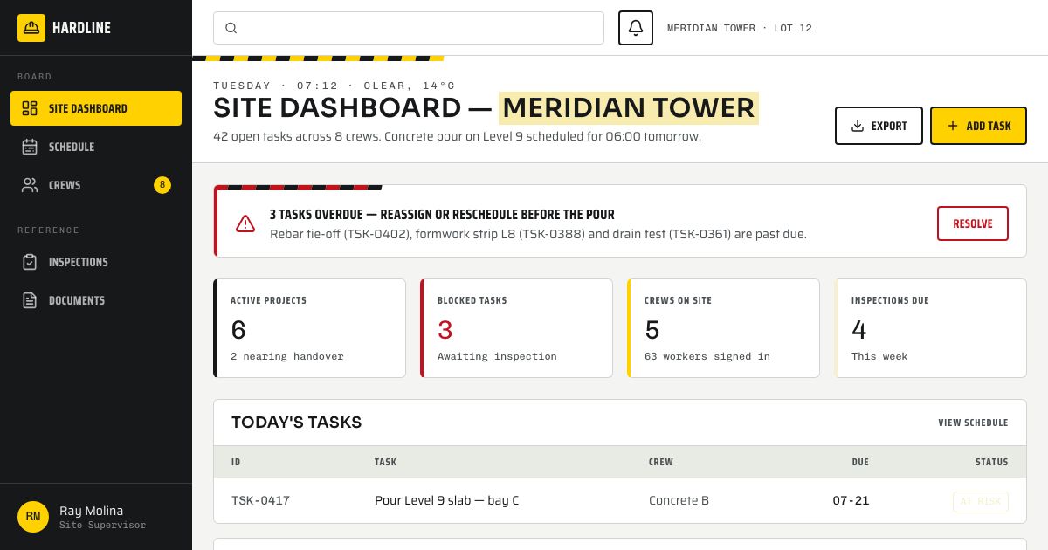
Task: Click the RM user avatar
Action: point(33,517)
